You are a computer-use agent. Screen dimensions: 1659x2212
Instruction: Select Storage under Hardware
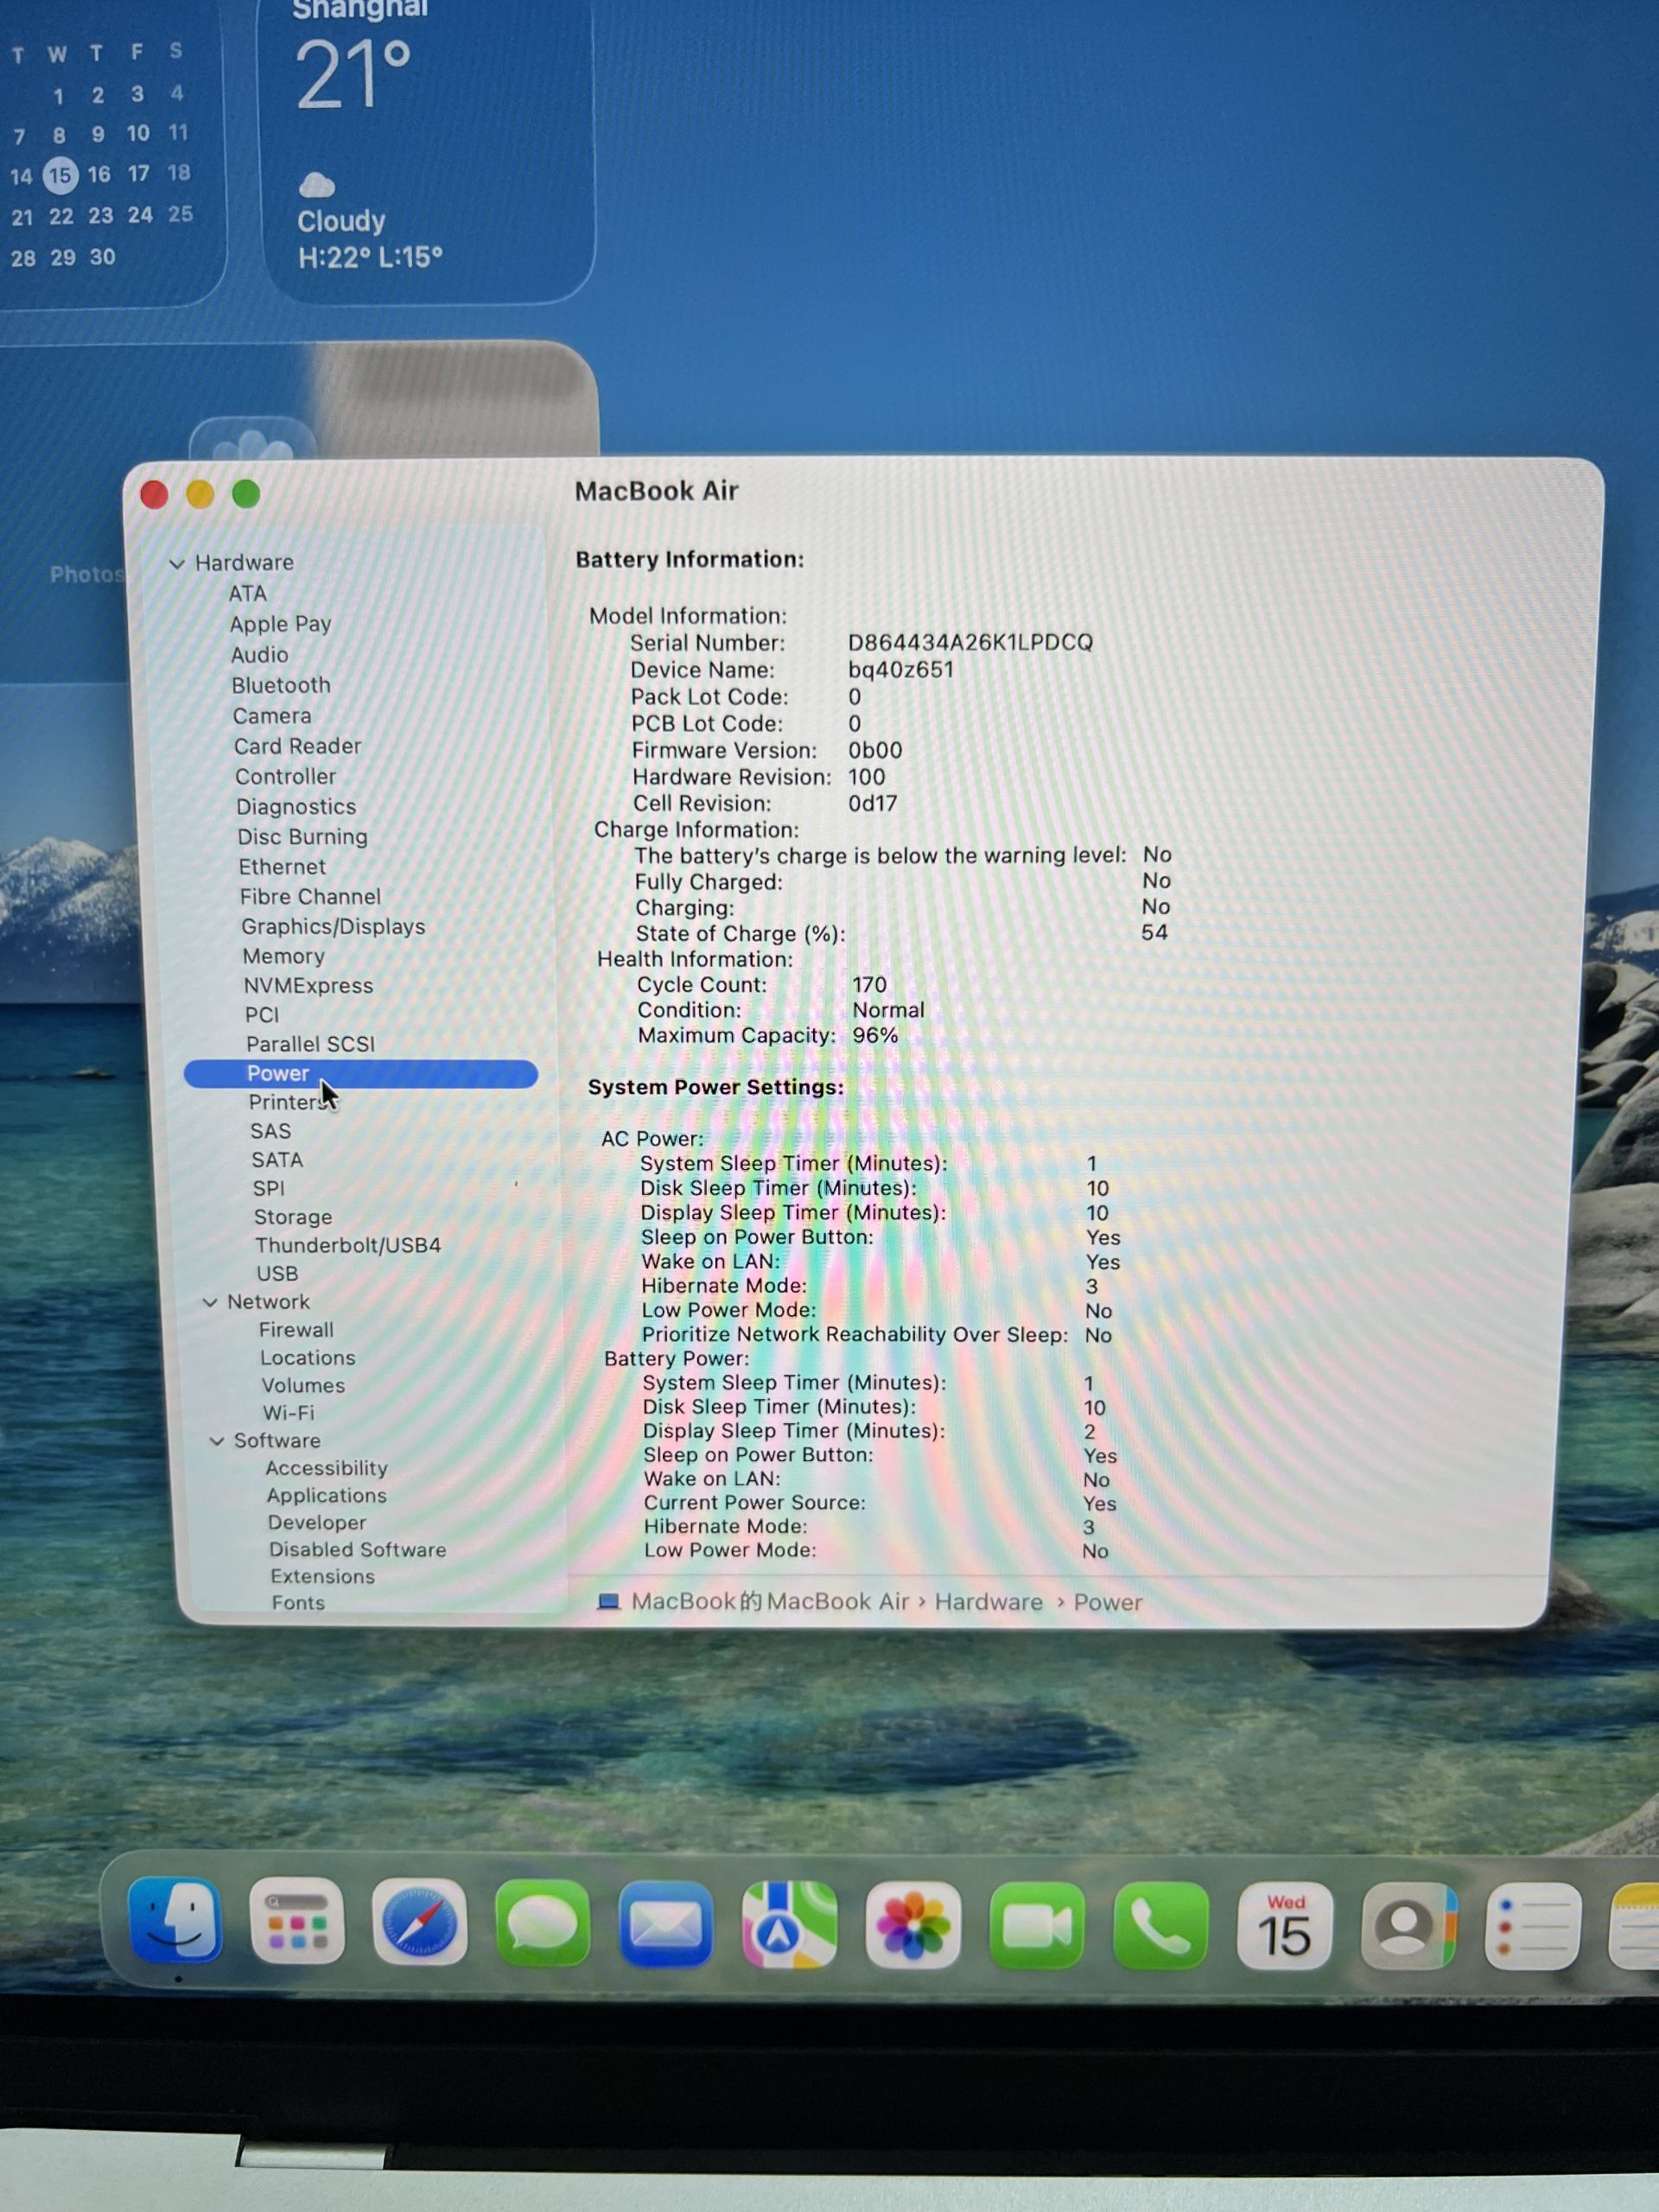tap(292, 1217)
